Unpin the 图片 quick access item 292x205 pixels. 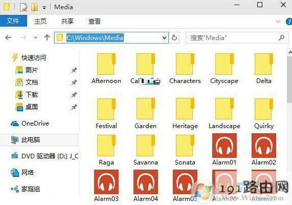point(74,70)
